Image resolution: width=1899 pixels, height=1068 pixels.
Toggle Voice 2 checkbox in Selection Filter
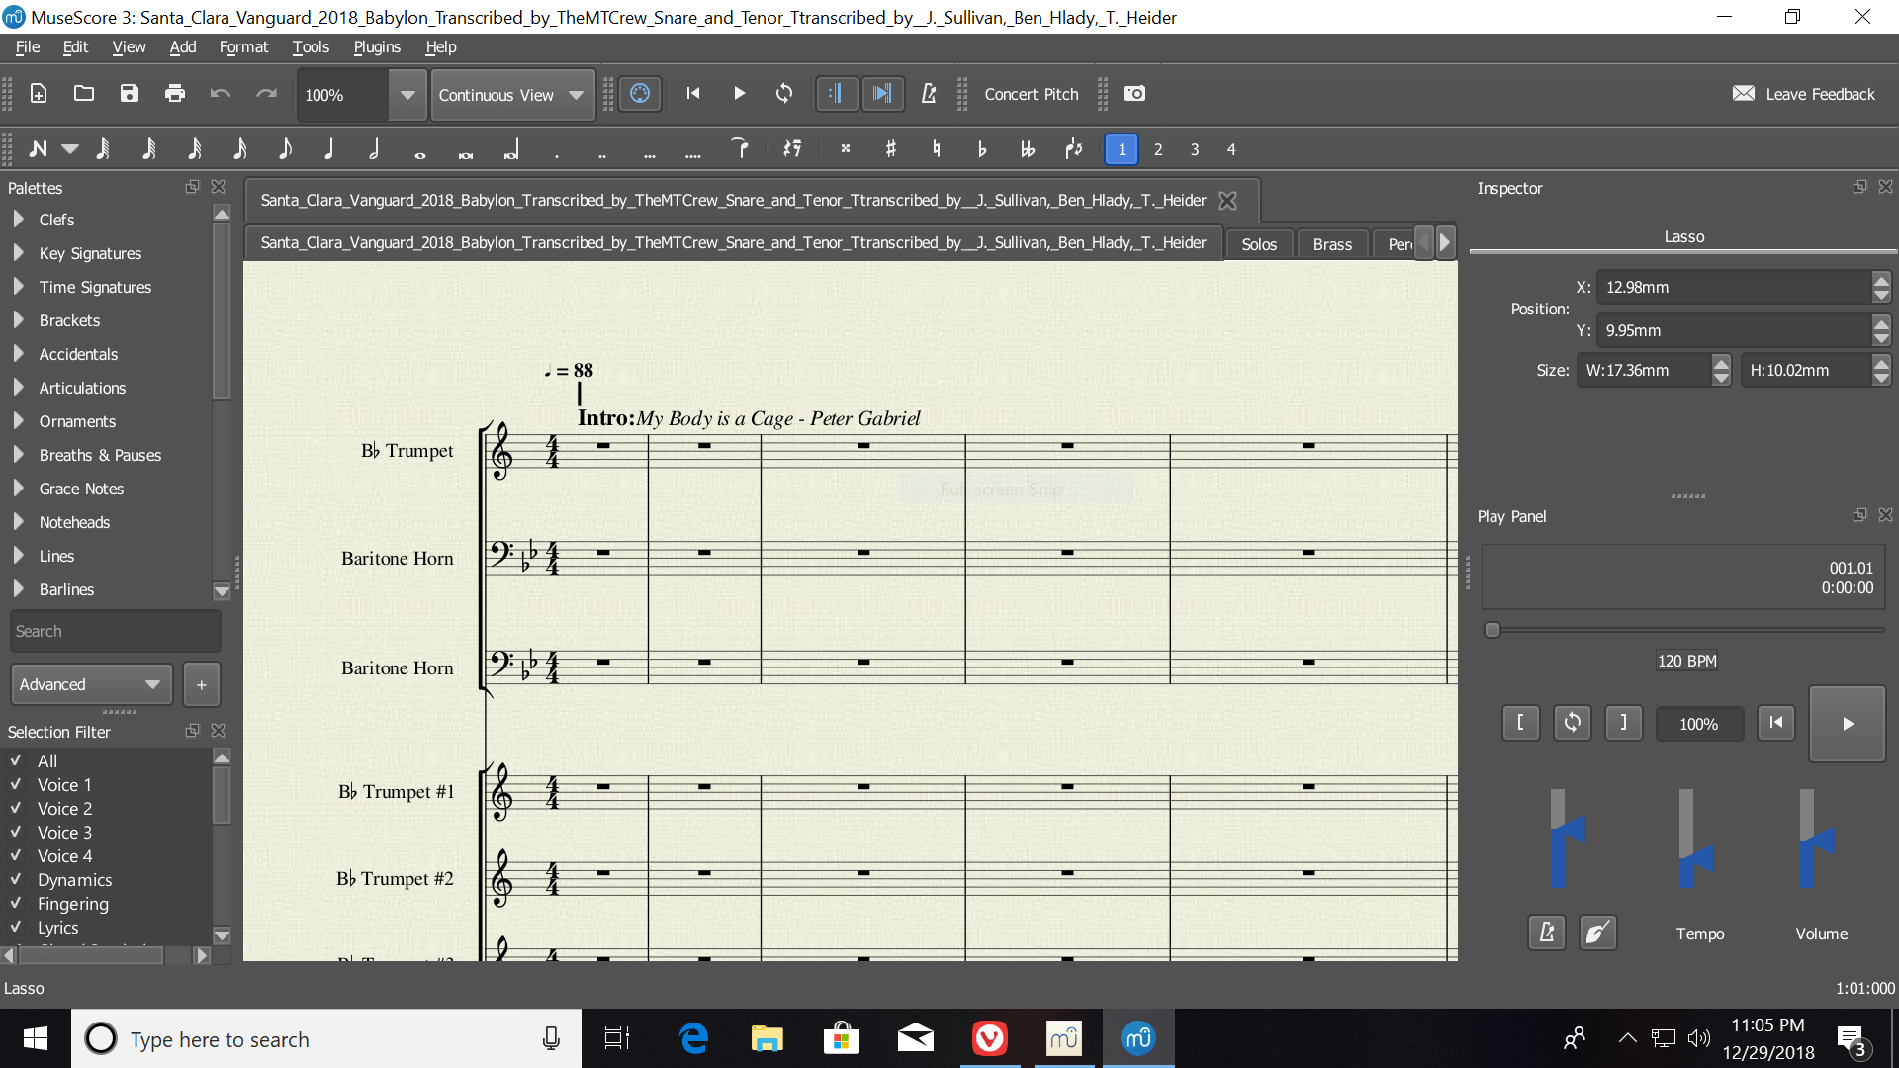(16, 809)
